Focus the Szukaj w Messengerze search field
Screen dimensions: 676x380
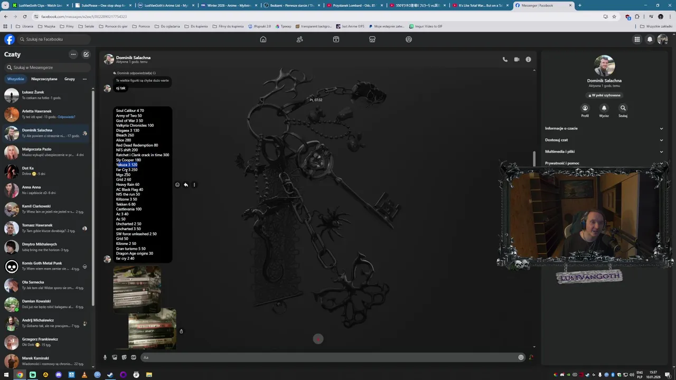(x=48, y=68)
